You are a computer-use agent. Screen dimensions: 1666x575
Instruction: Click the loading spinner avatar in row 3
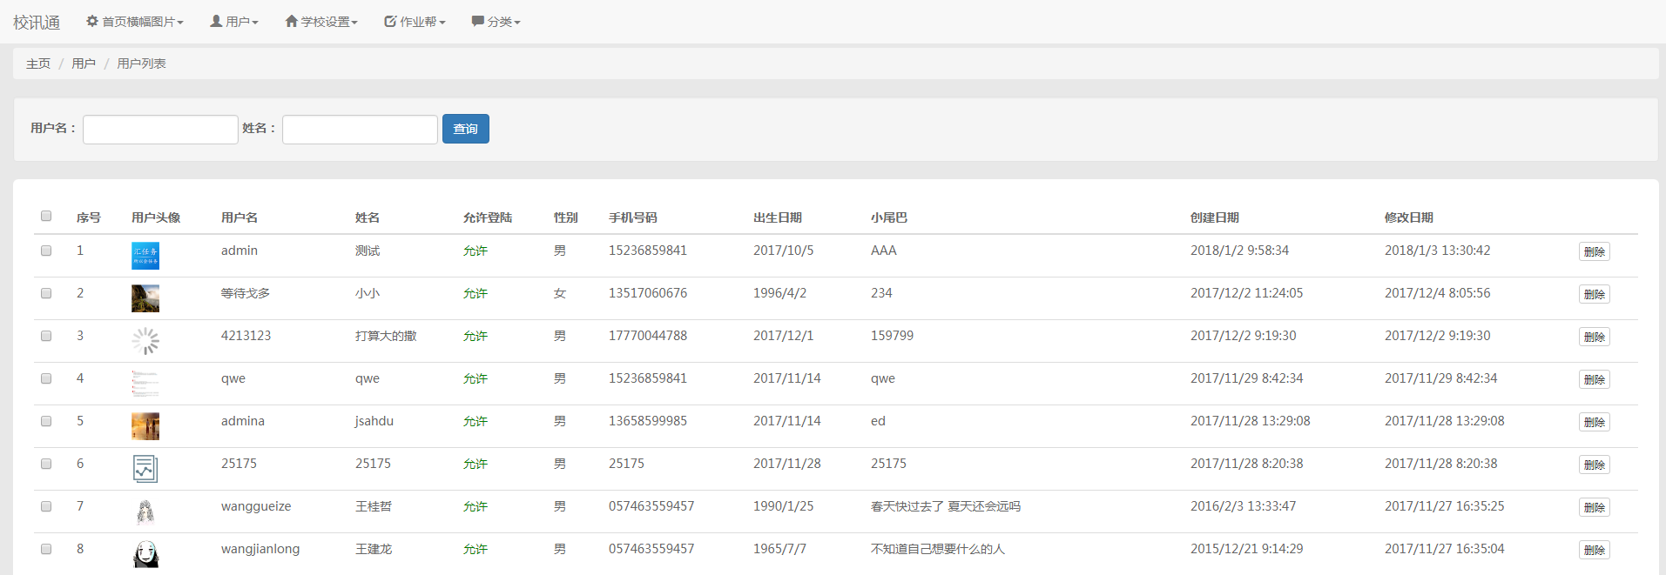click(145, 341)
